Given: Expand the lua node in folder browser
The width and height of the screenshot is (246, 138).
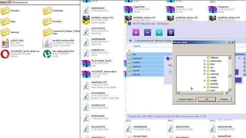Looking at the screenshot, I should click(204, 67).
